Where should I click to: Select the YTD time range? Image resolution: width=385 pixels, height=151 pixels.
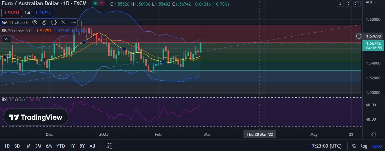coord(60,146)
